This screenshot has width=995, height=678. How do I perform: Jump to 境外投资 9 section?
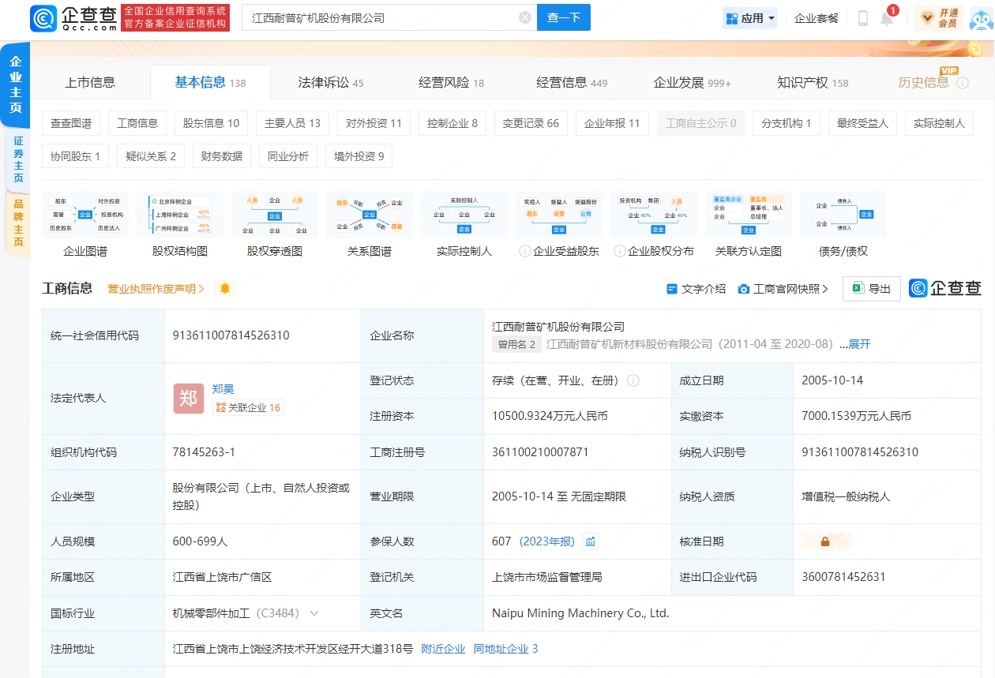(x=359, y=156)
